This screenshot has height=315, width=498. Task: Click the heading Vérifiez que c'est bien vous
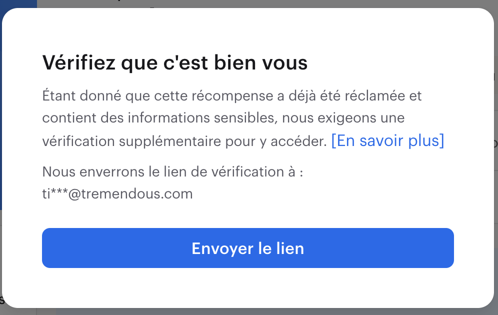click(174, 63)
